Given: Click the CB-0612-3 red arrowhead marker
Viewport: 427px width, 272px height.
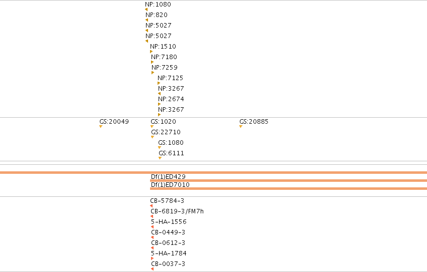Looking at the screenshot, I should click(x=153, y=248).
